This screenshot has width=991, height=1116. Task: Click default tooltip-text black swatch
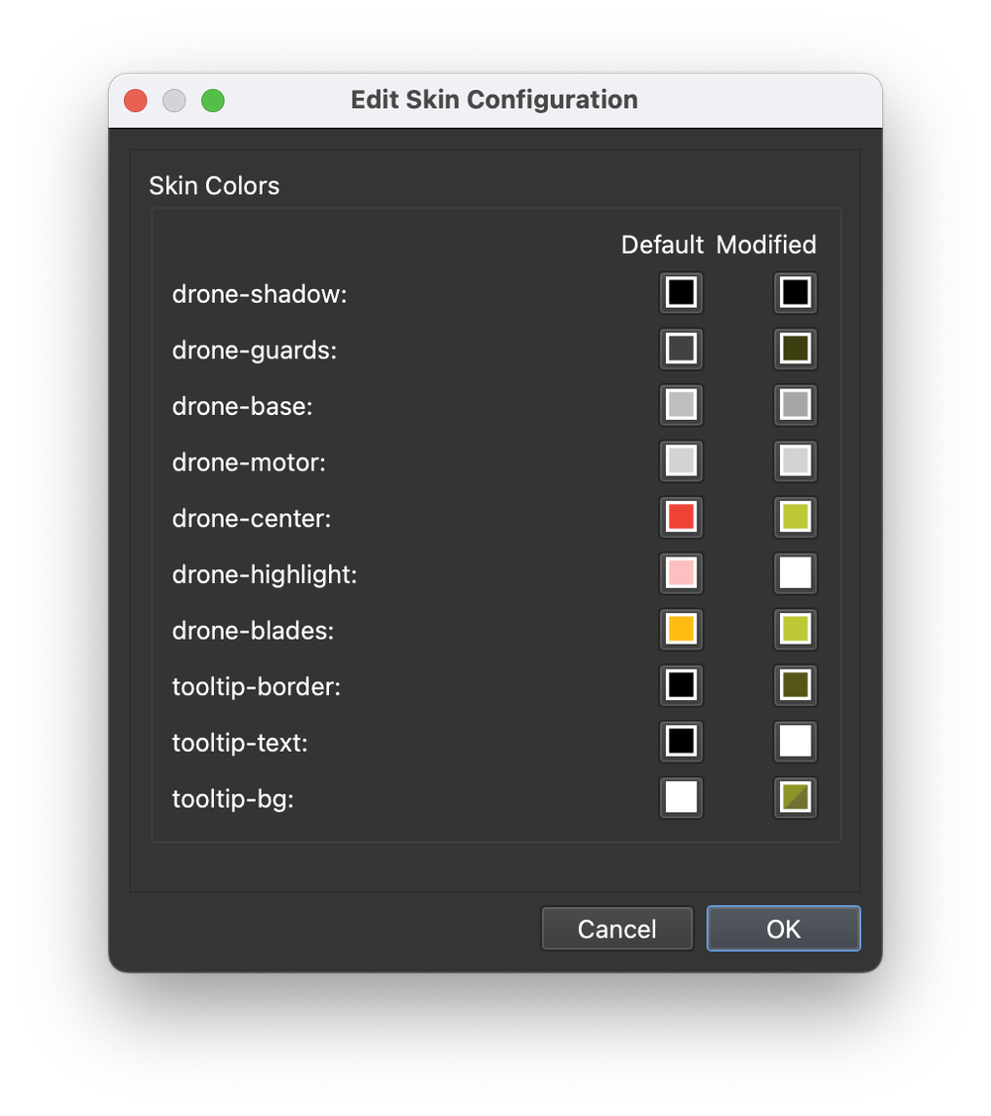[x=681, y=742]
